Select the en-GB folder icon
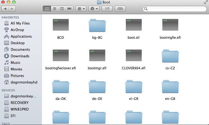The width and height of the screenshot is (209, 125). pyautogui.click(x=170, y=87)
